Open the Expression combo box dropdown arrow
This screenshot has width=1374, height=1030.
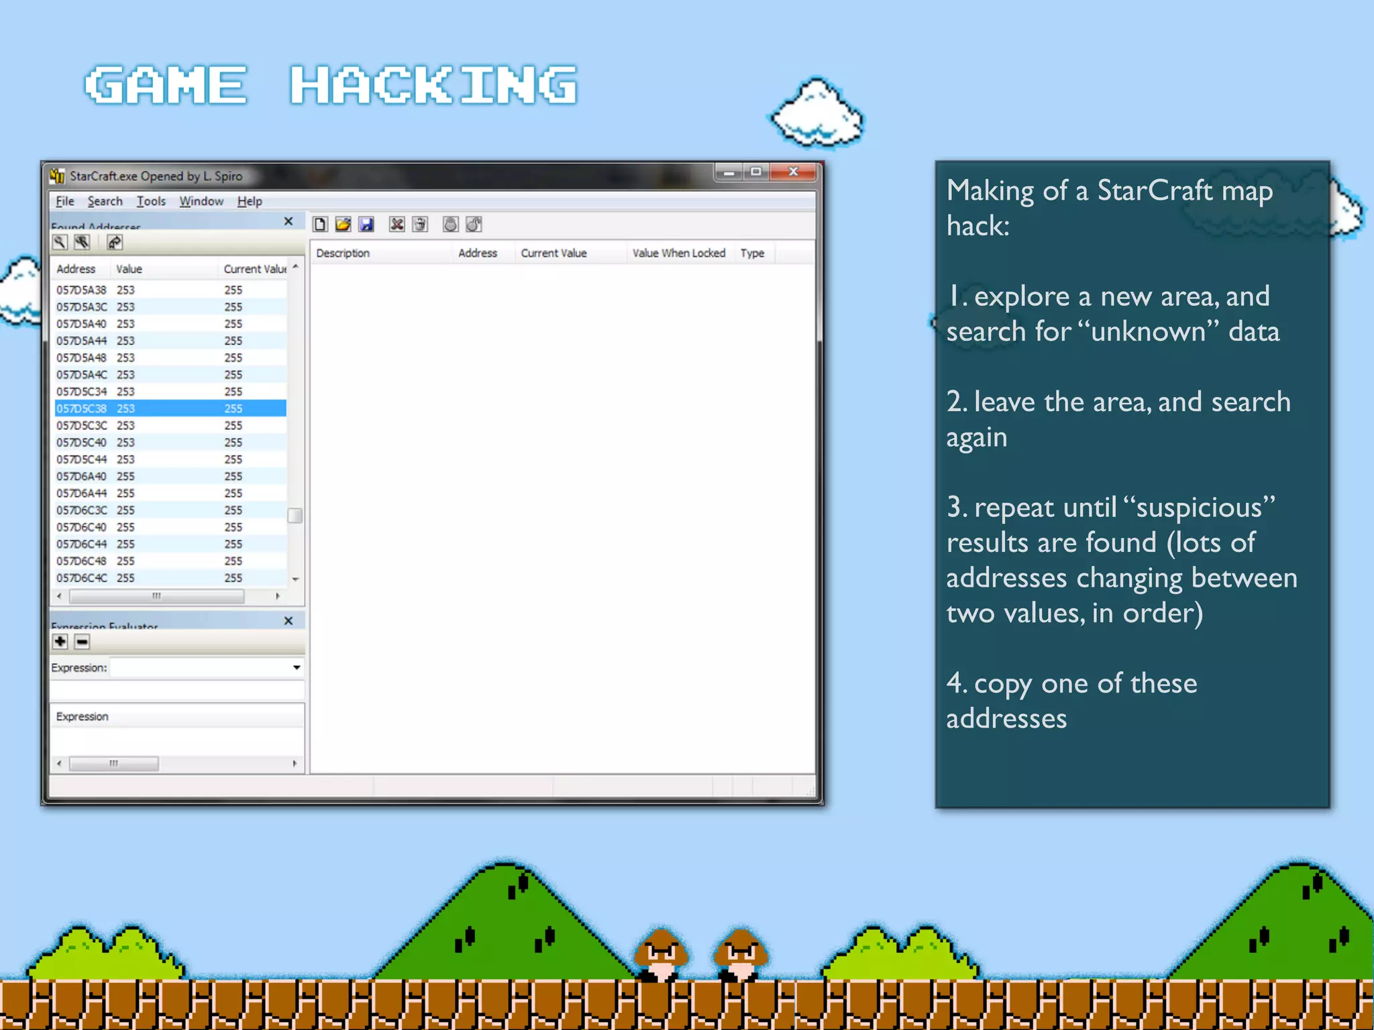[296, 667]
